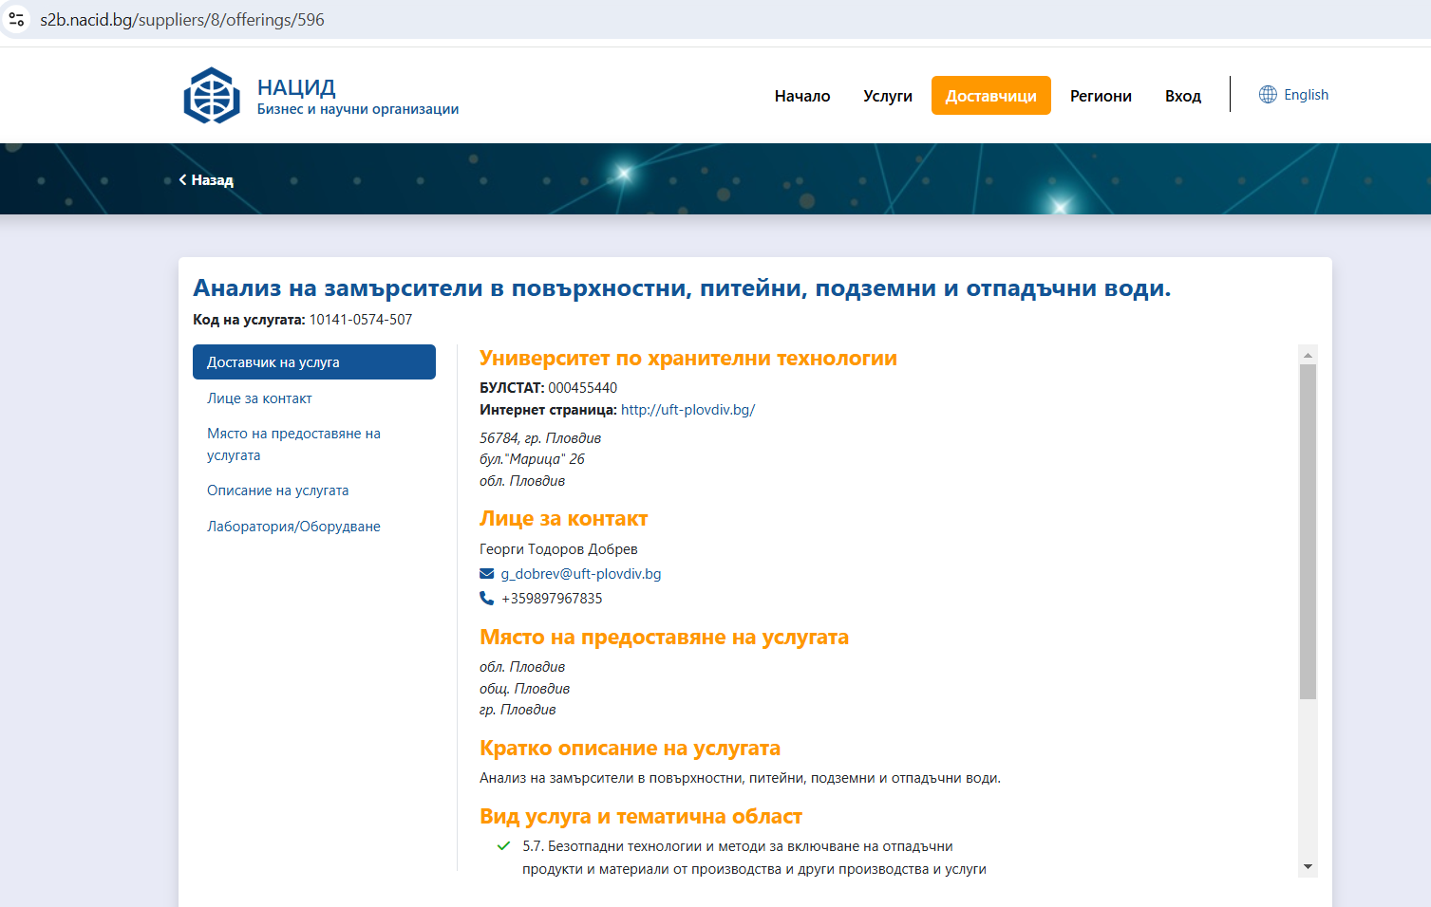Click the envelope icon beside the email
1431x907 pixels.
487,574
